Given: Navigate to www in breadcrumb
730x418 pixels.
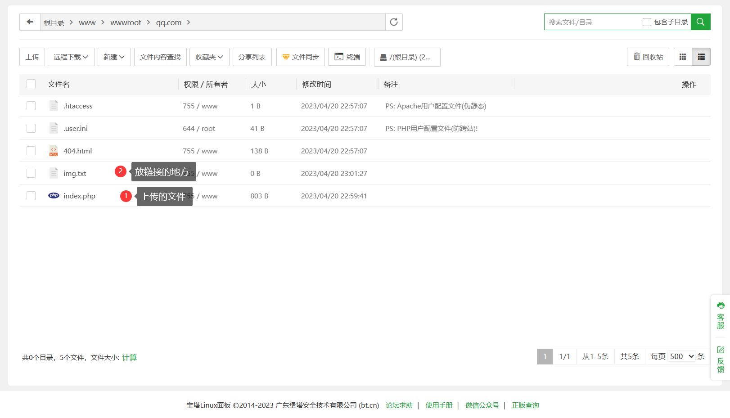Looking at the screenshot, I should (87, 22).
